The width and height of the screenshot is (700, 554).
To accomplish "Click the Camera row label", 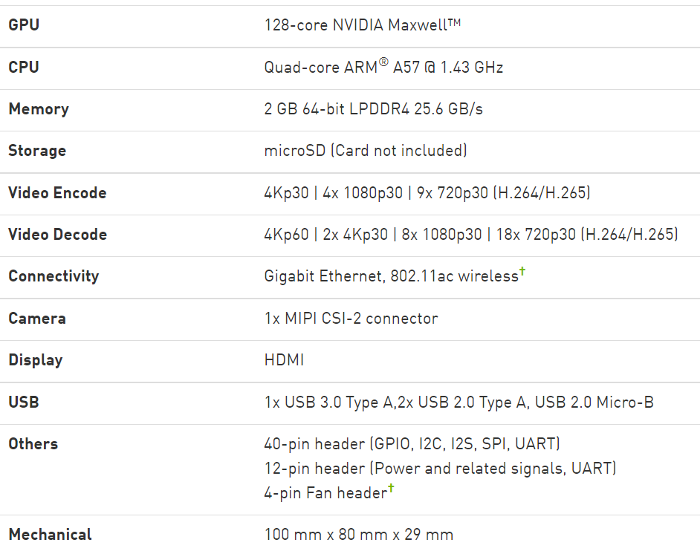I will [37, 319].
